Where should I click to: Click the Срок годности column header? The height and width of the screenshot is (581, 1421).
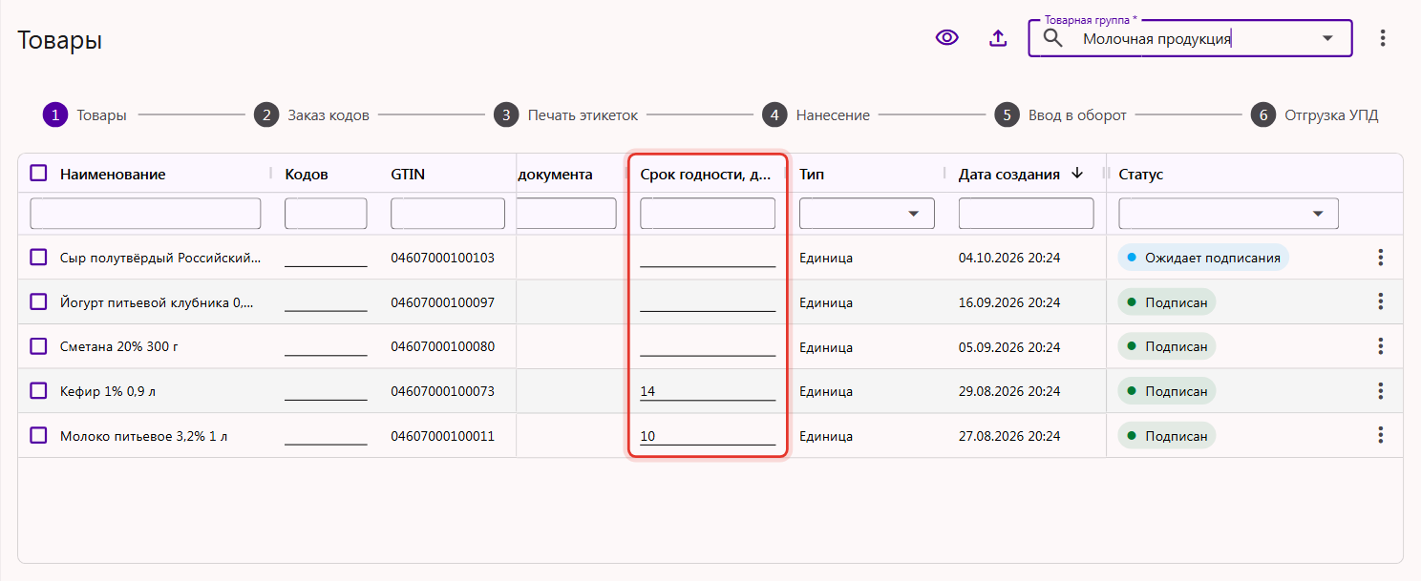pos(705,175)
